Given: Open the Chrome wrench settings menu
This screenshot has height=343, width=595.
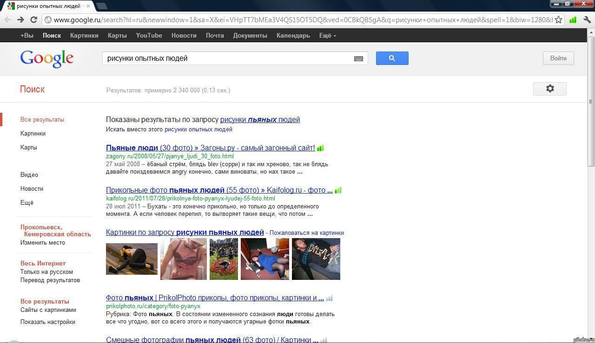Looking at the screenshot, I should [x=587, y=19].
